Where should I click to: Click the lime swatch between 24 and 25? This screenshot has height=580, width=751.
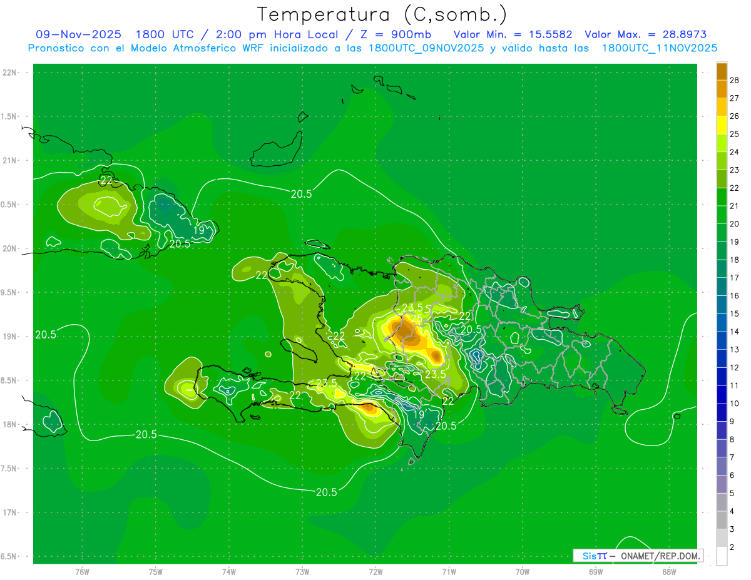point(722,143)
